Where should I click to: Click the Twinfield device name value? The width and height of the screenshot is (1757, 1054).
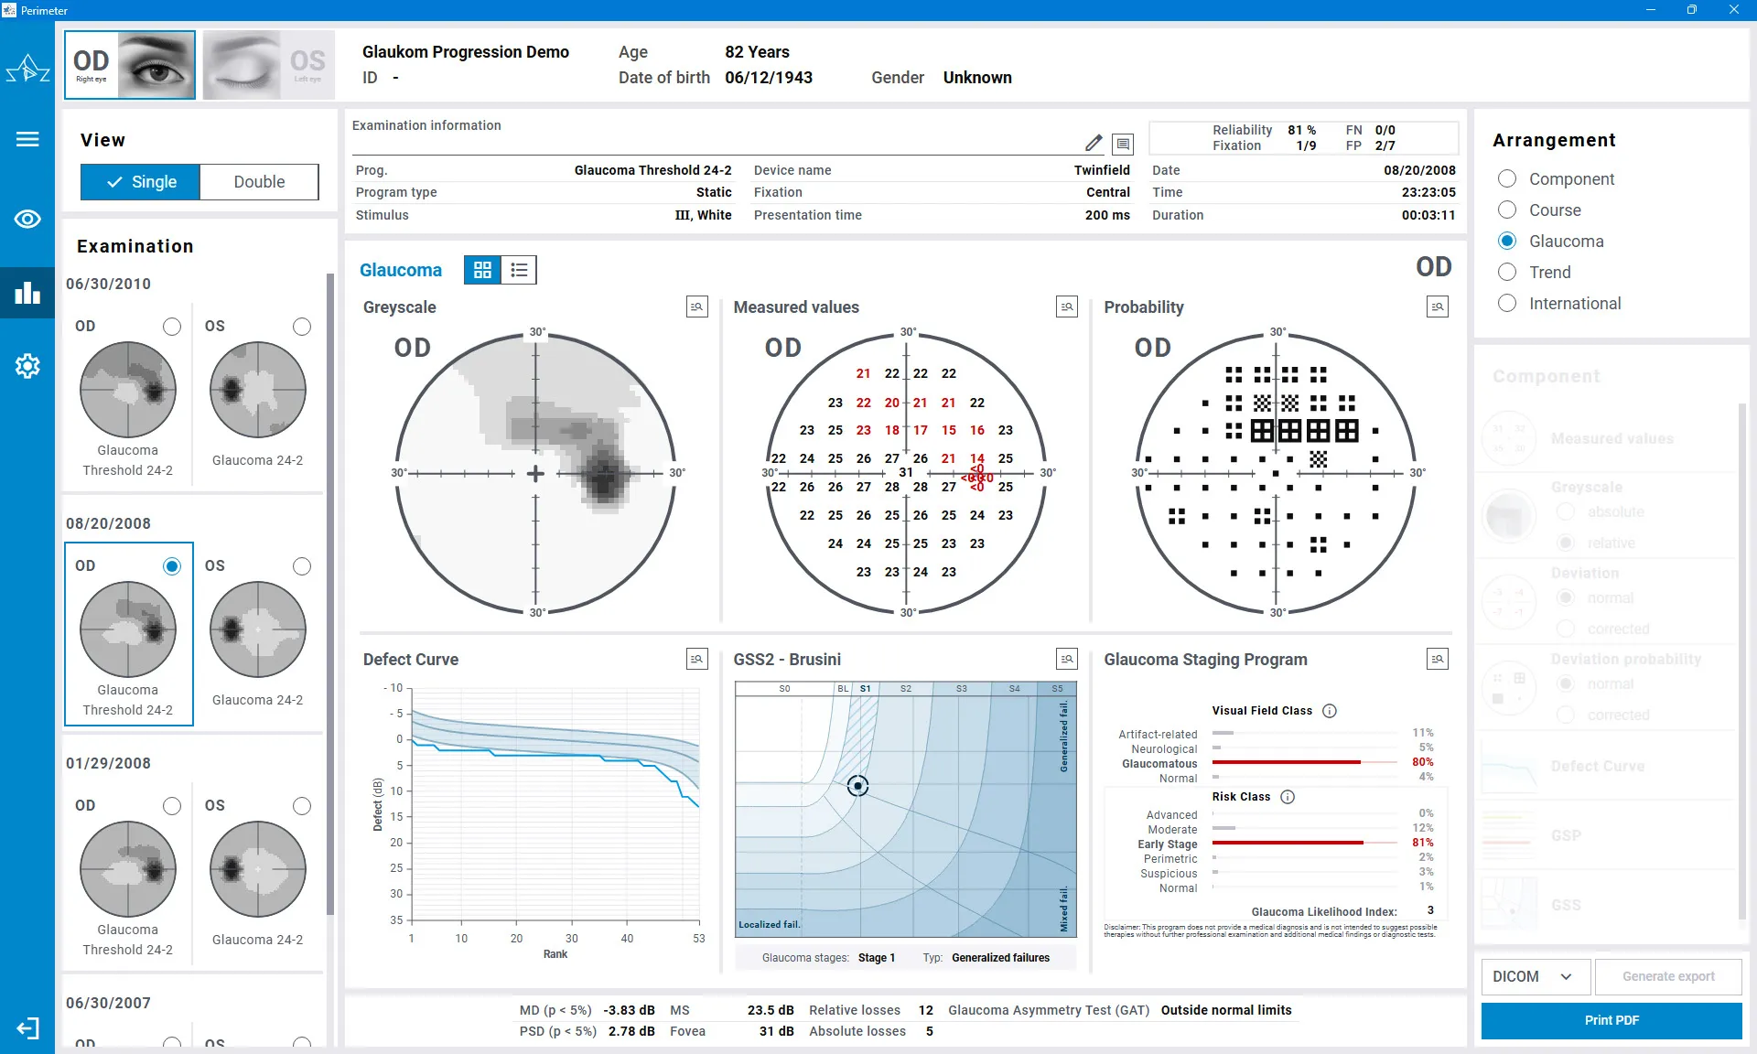click(1102, 170)
